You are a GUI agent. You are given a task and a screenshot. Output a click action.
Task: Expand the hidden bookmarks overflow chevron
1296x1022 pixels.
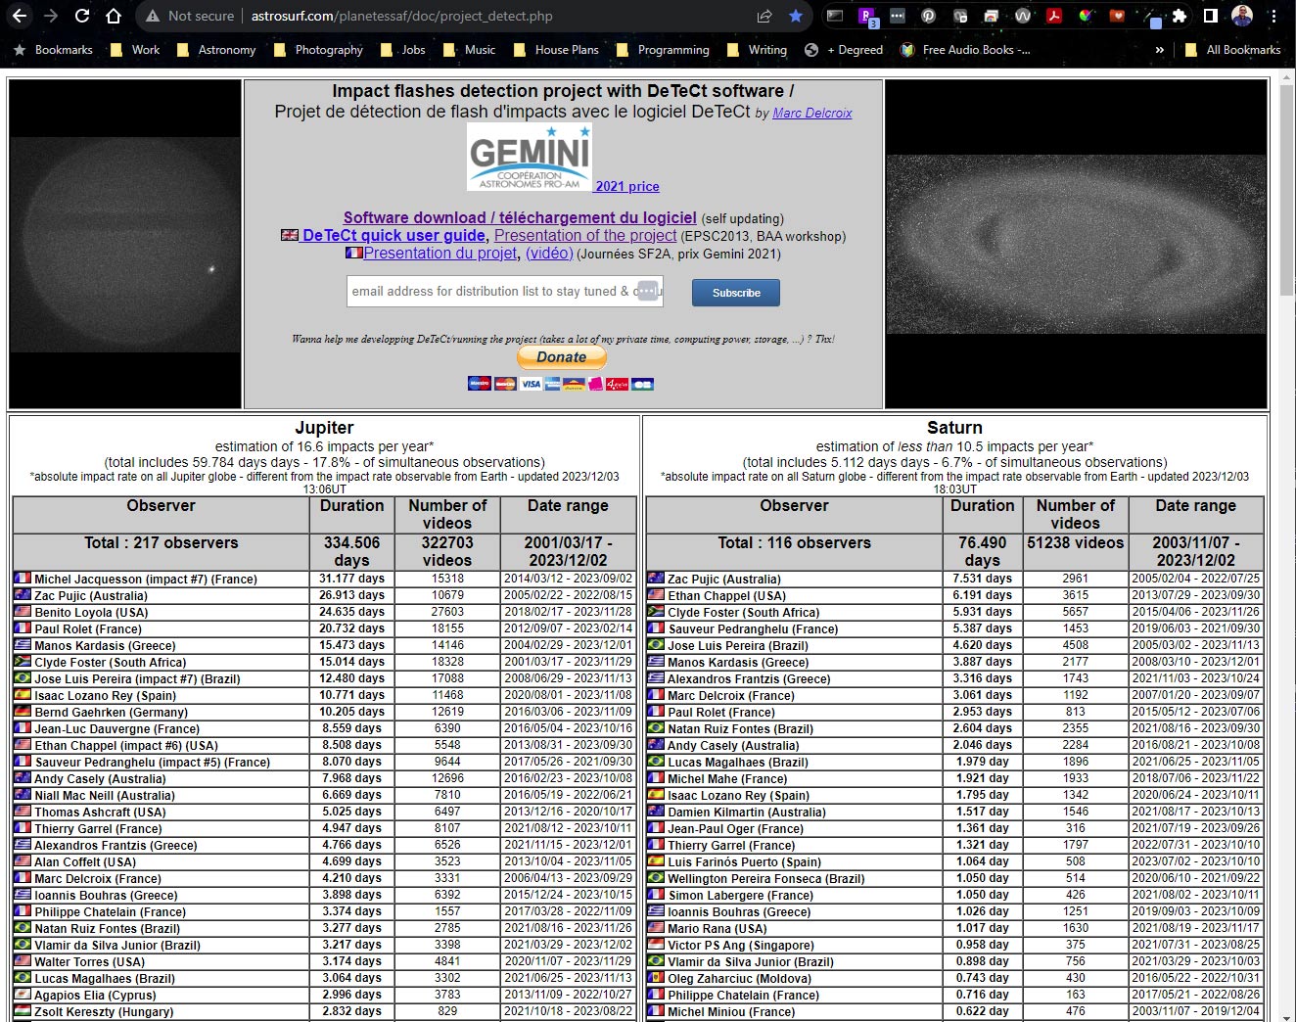(x=1159, y=50)
